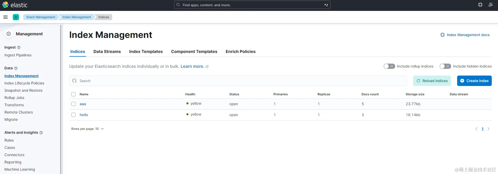Viewport: 498px width, 174px height.
Task: Click the Primaries column header
Action: tap(280, 94)
